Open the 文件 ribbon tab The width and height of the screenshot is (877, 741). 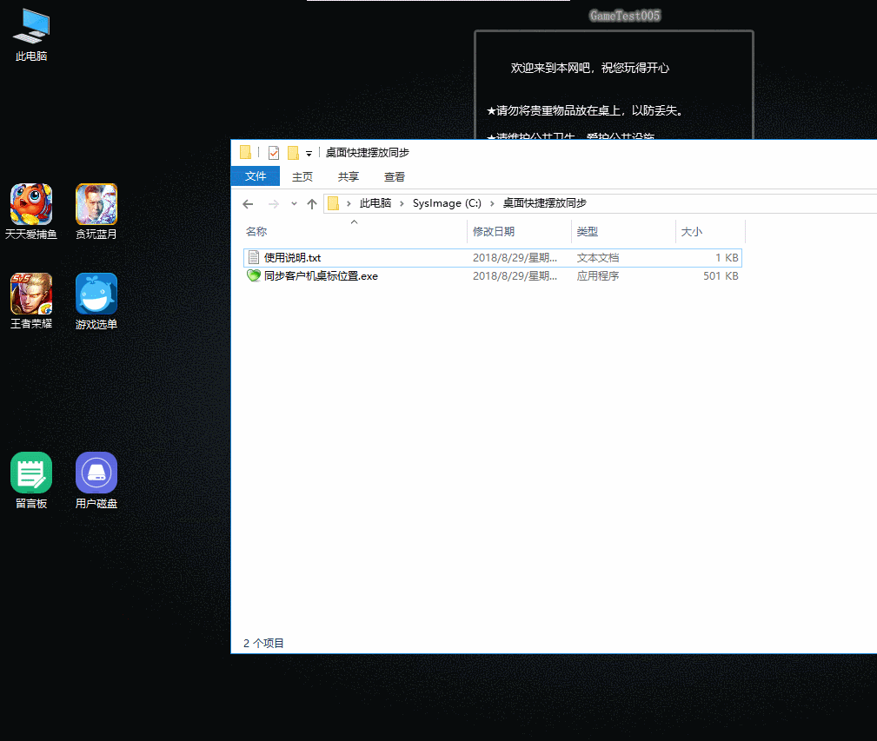pyautogui.click(x=255, y=176)
